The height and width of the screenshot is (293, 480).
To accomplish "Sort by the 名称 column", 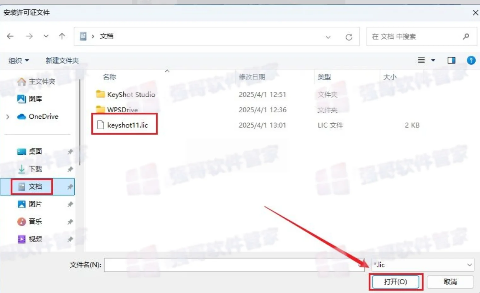I will [109, 77].
